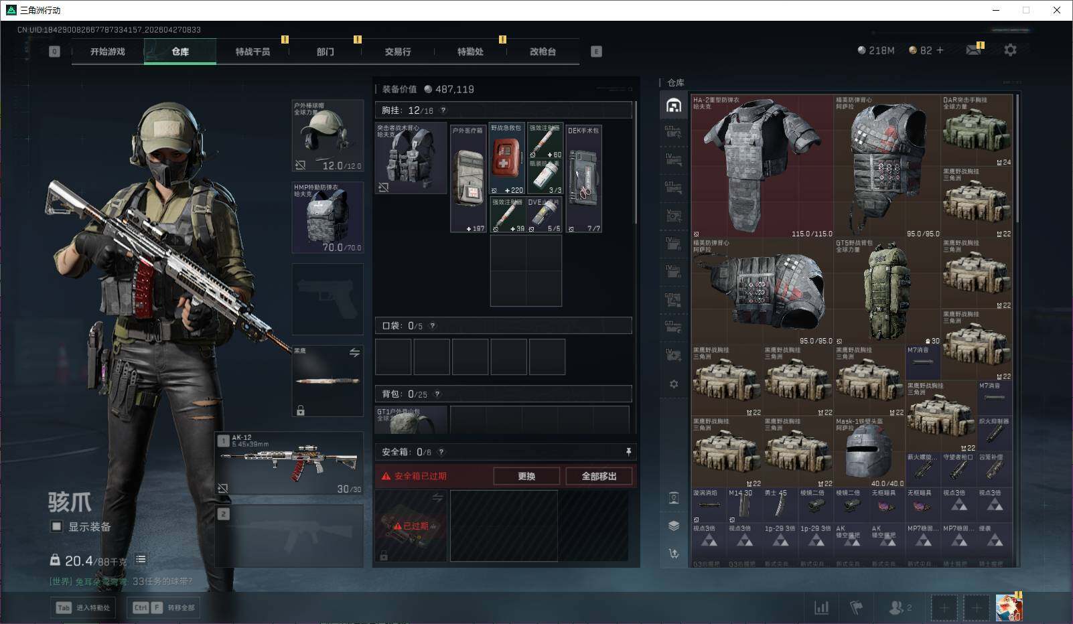This screenshot has width=1073, height=624.
Task: Click the equipment panel scrollbar
Action: (635, 163)
